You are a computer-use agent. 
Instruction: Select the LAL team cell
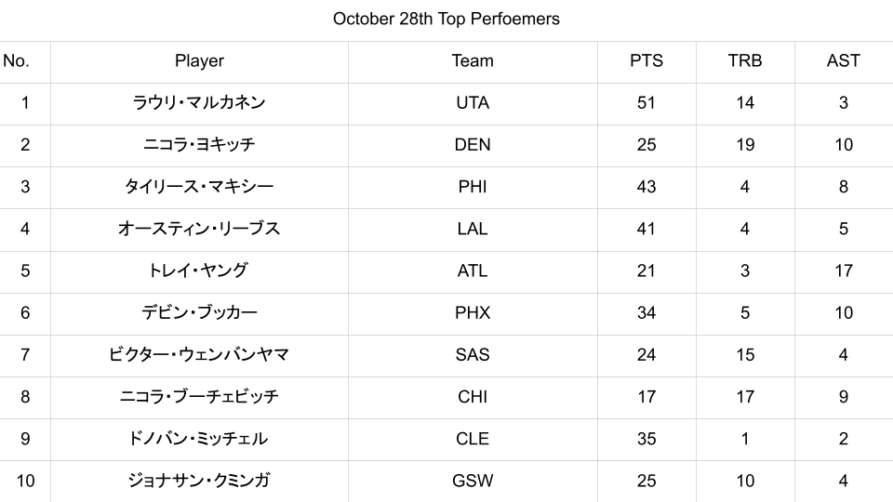pyautogui.click(x=473, y=229)
